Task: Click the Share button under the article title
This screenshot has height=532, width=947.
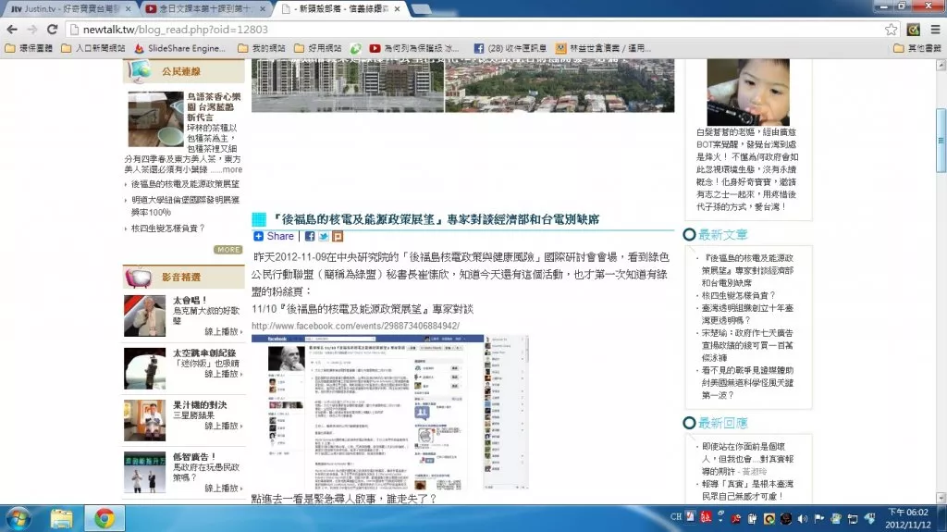Action: [x=274, y=236]
